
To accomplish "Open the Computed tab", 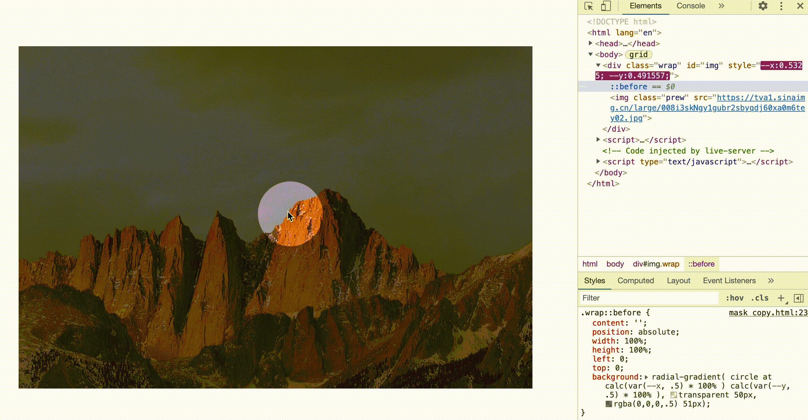I will [636, 281].
